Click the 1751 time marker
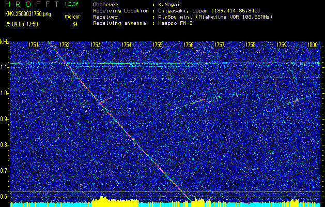Viewport: 325px width, 207px height. [34, 45]
